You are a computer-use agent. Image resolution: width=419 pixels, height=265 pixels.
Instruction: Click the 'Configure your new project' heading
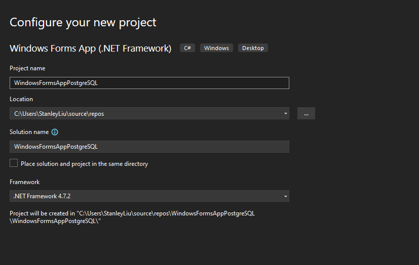[83, 22]
